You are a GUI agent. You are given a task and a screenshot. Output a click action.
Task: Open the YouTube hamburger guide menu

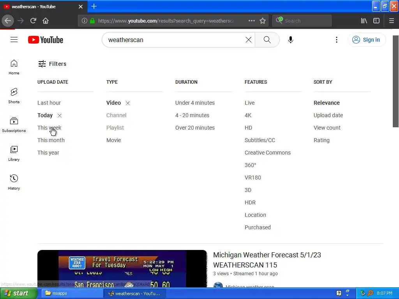pyautogui.click(x=14, y=40)
